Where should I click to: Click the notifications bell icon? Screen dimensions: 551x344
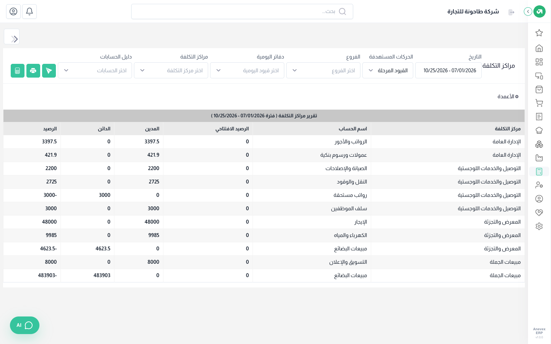29,11
